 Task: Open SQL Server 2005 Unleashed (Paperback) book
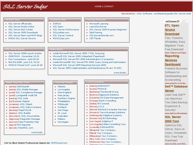(x=79, y=56)
